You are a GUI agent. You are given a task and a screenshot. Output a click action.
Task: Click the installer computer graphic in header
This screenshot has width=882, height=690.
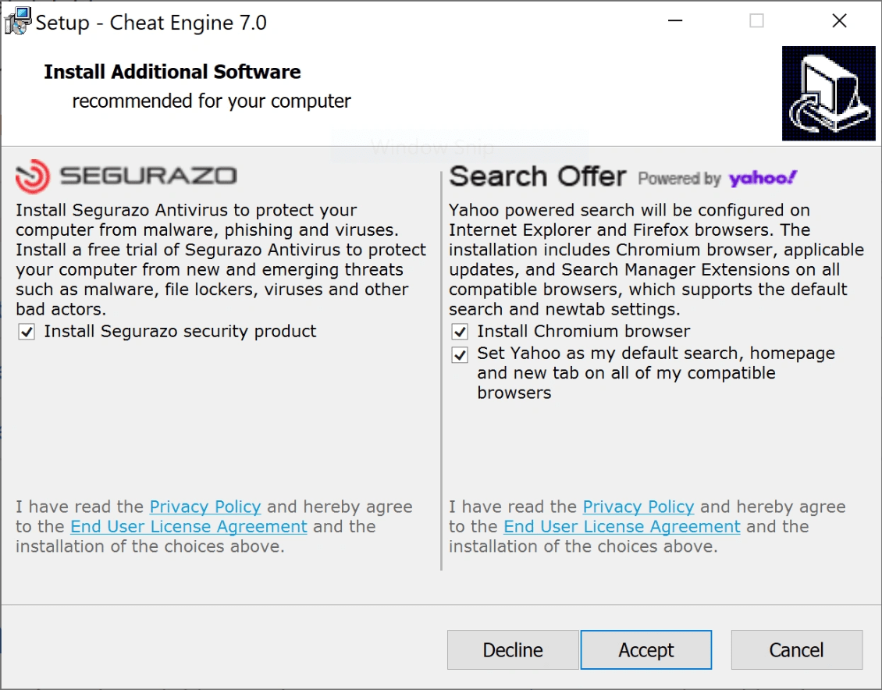tap(828, 94)
